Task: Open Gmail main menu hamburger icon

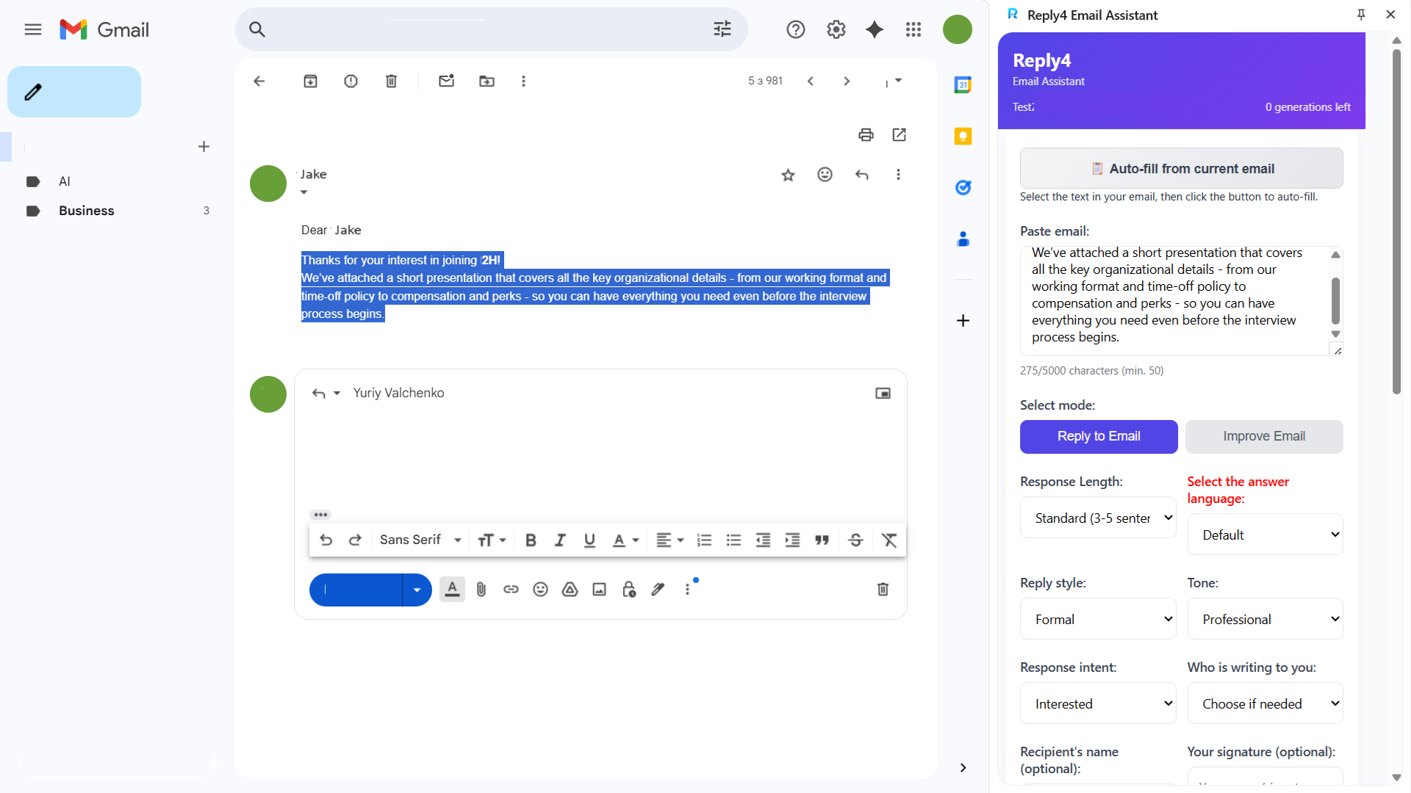Action: 33,29
